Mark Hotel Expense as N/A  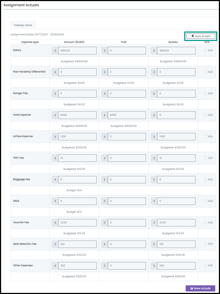(x=206, y=115)
